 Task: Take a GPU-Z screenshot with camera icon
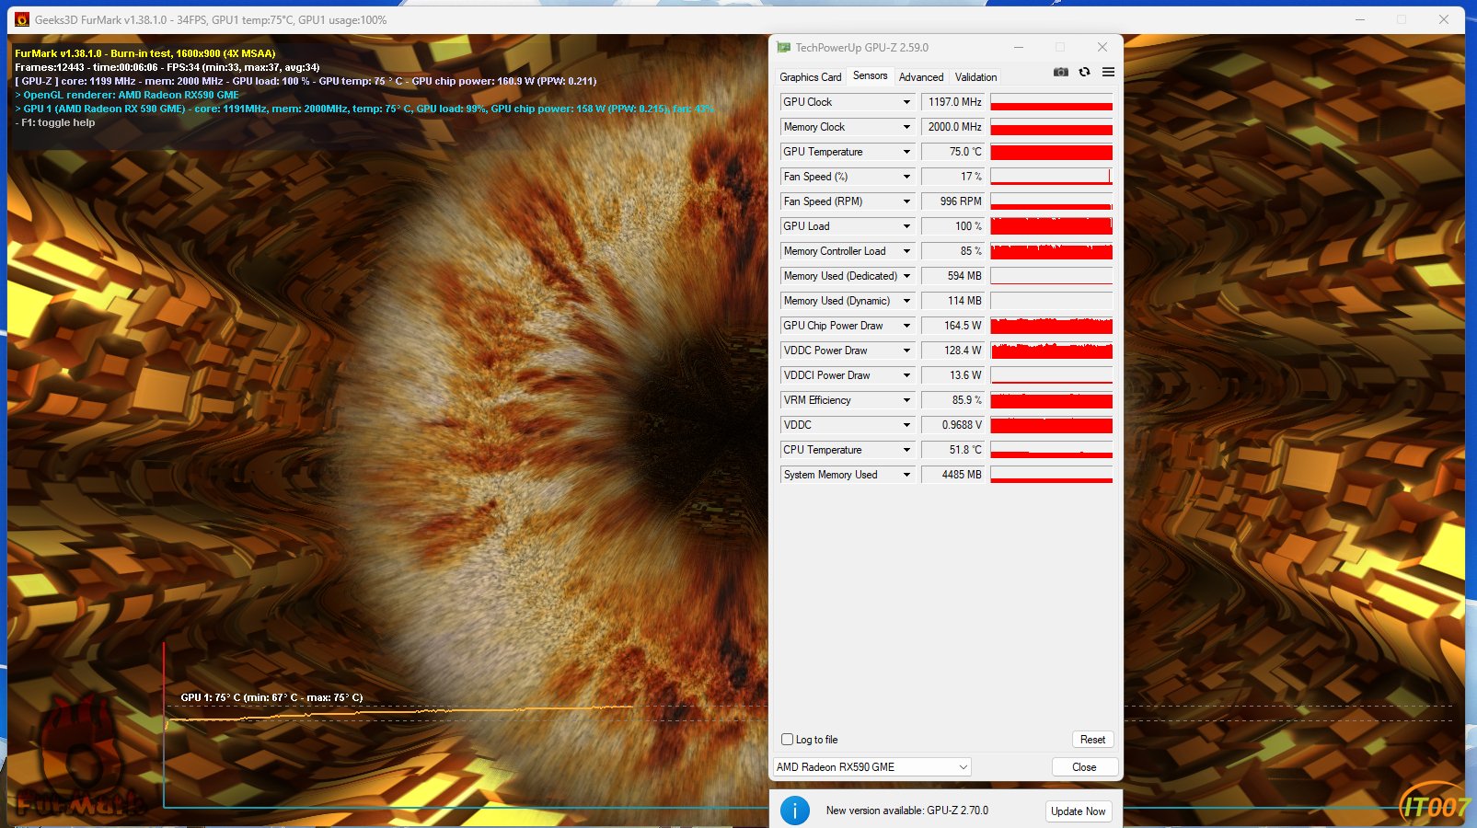point(1061,72)
